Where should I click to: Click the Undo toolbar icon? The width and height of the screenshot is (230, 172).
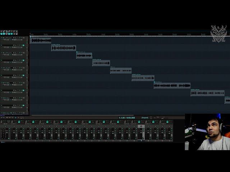(12, 31)
